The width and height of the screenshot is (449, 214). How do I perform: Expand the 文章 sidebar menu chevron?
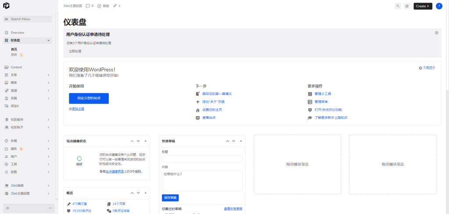click(49, 75)
